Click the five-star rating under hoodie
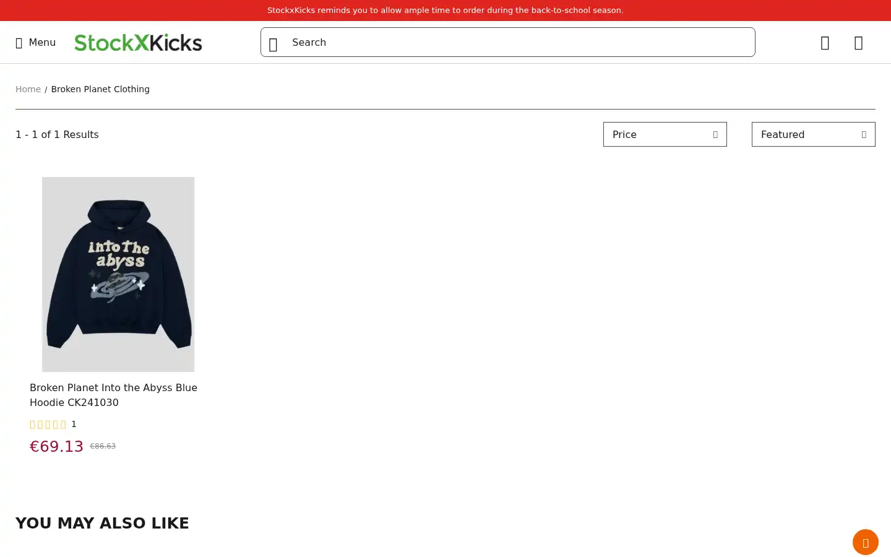Viewport: 891px width, 557px height. point(48,425)
